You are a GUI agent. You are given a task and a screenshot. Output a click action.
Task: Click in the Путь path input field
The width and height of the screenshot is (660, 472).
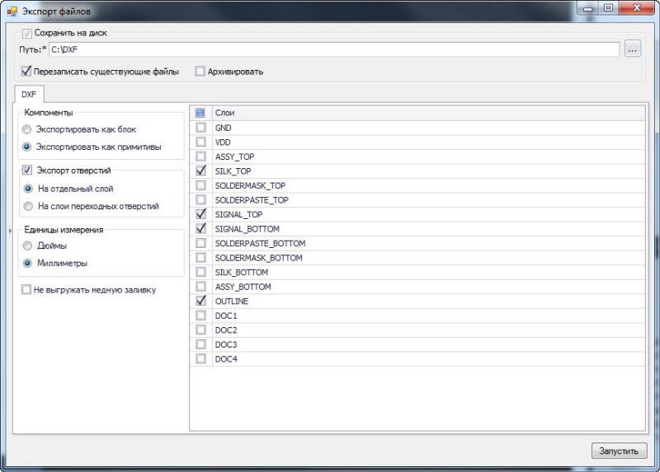pyautogui.click(x=330, y=49)
